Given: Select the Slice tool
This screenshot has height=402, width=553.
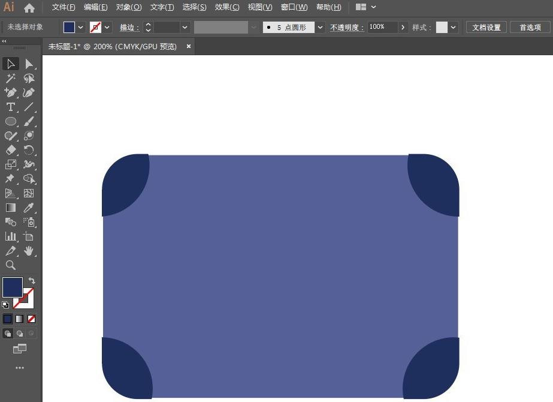Looking at the screenshot, I should [11, 251].
